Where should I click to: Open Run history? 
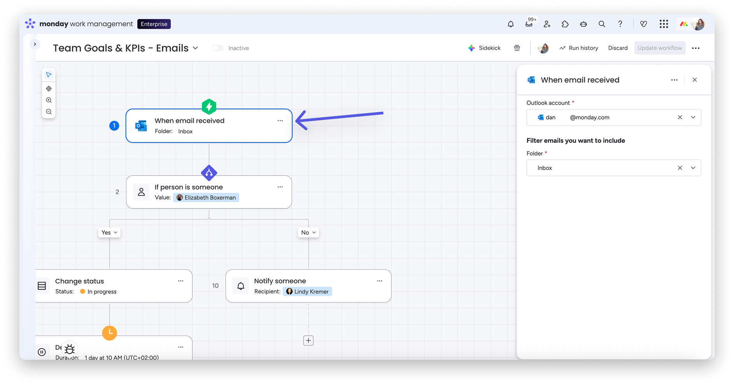(579, 48)
